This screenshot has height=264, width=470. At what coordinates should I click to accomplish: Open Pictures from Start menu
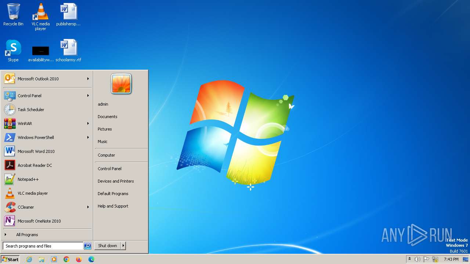click(121, 129)
